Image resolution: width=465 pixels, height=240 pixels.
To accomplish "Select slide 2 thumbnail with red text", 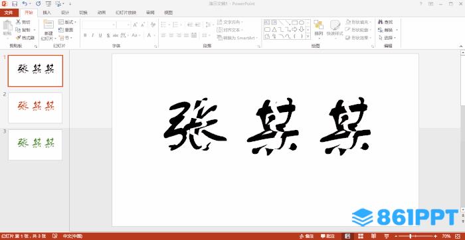I will [35, 107].
